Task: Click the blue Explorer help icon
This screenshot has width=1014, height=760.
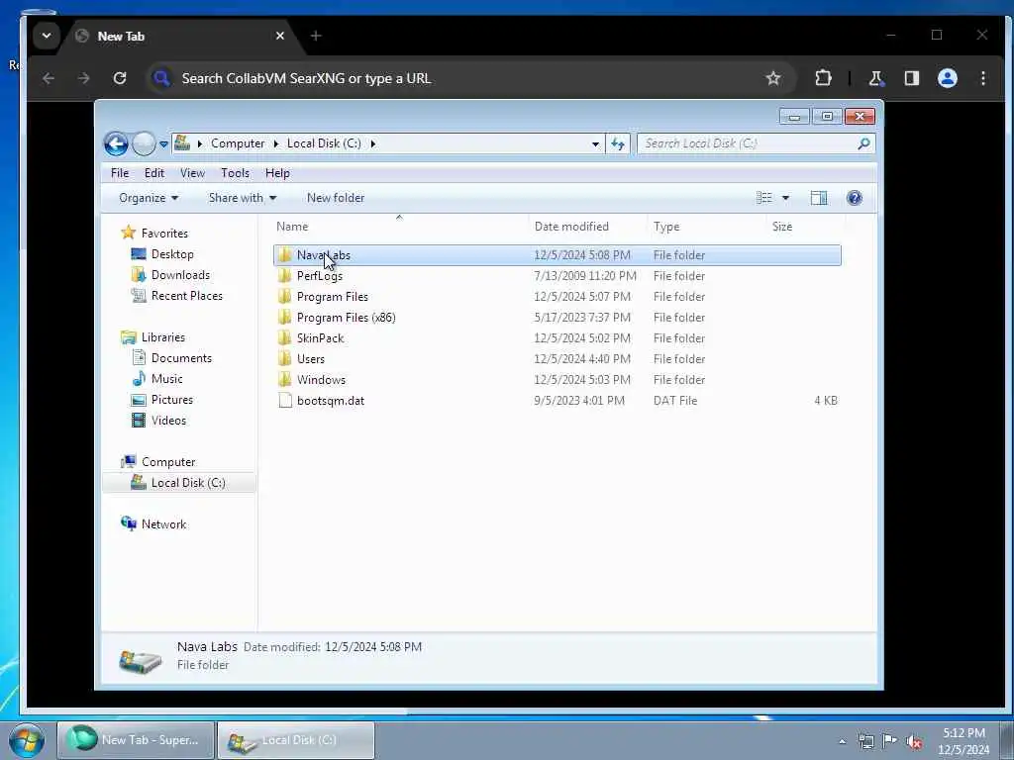Action: (x=855, y=198)
